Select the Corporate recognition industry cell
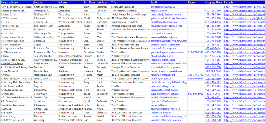265x123 pixels. 70,56
